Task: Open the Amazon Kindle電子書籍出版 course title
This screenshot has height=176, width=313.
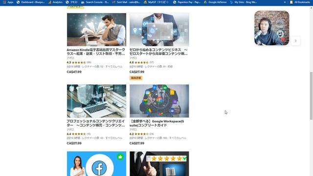Action: click(x=96, y=52)
